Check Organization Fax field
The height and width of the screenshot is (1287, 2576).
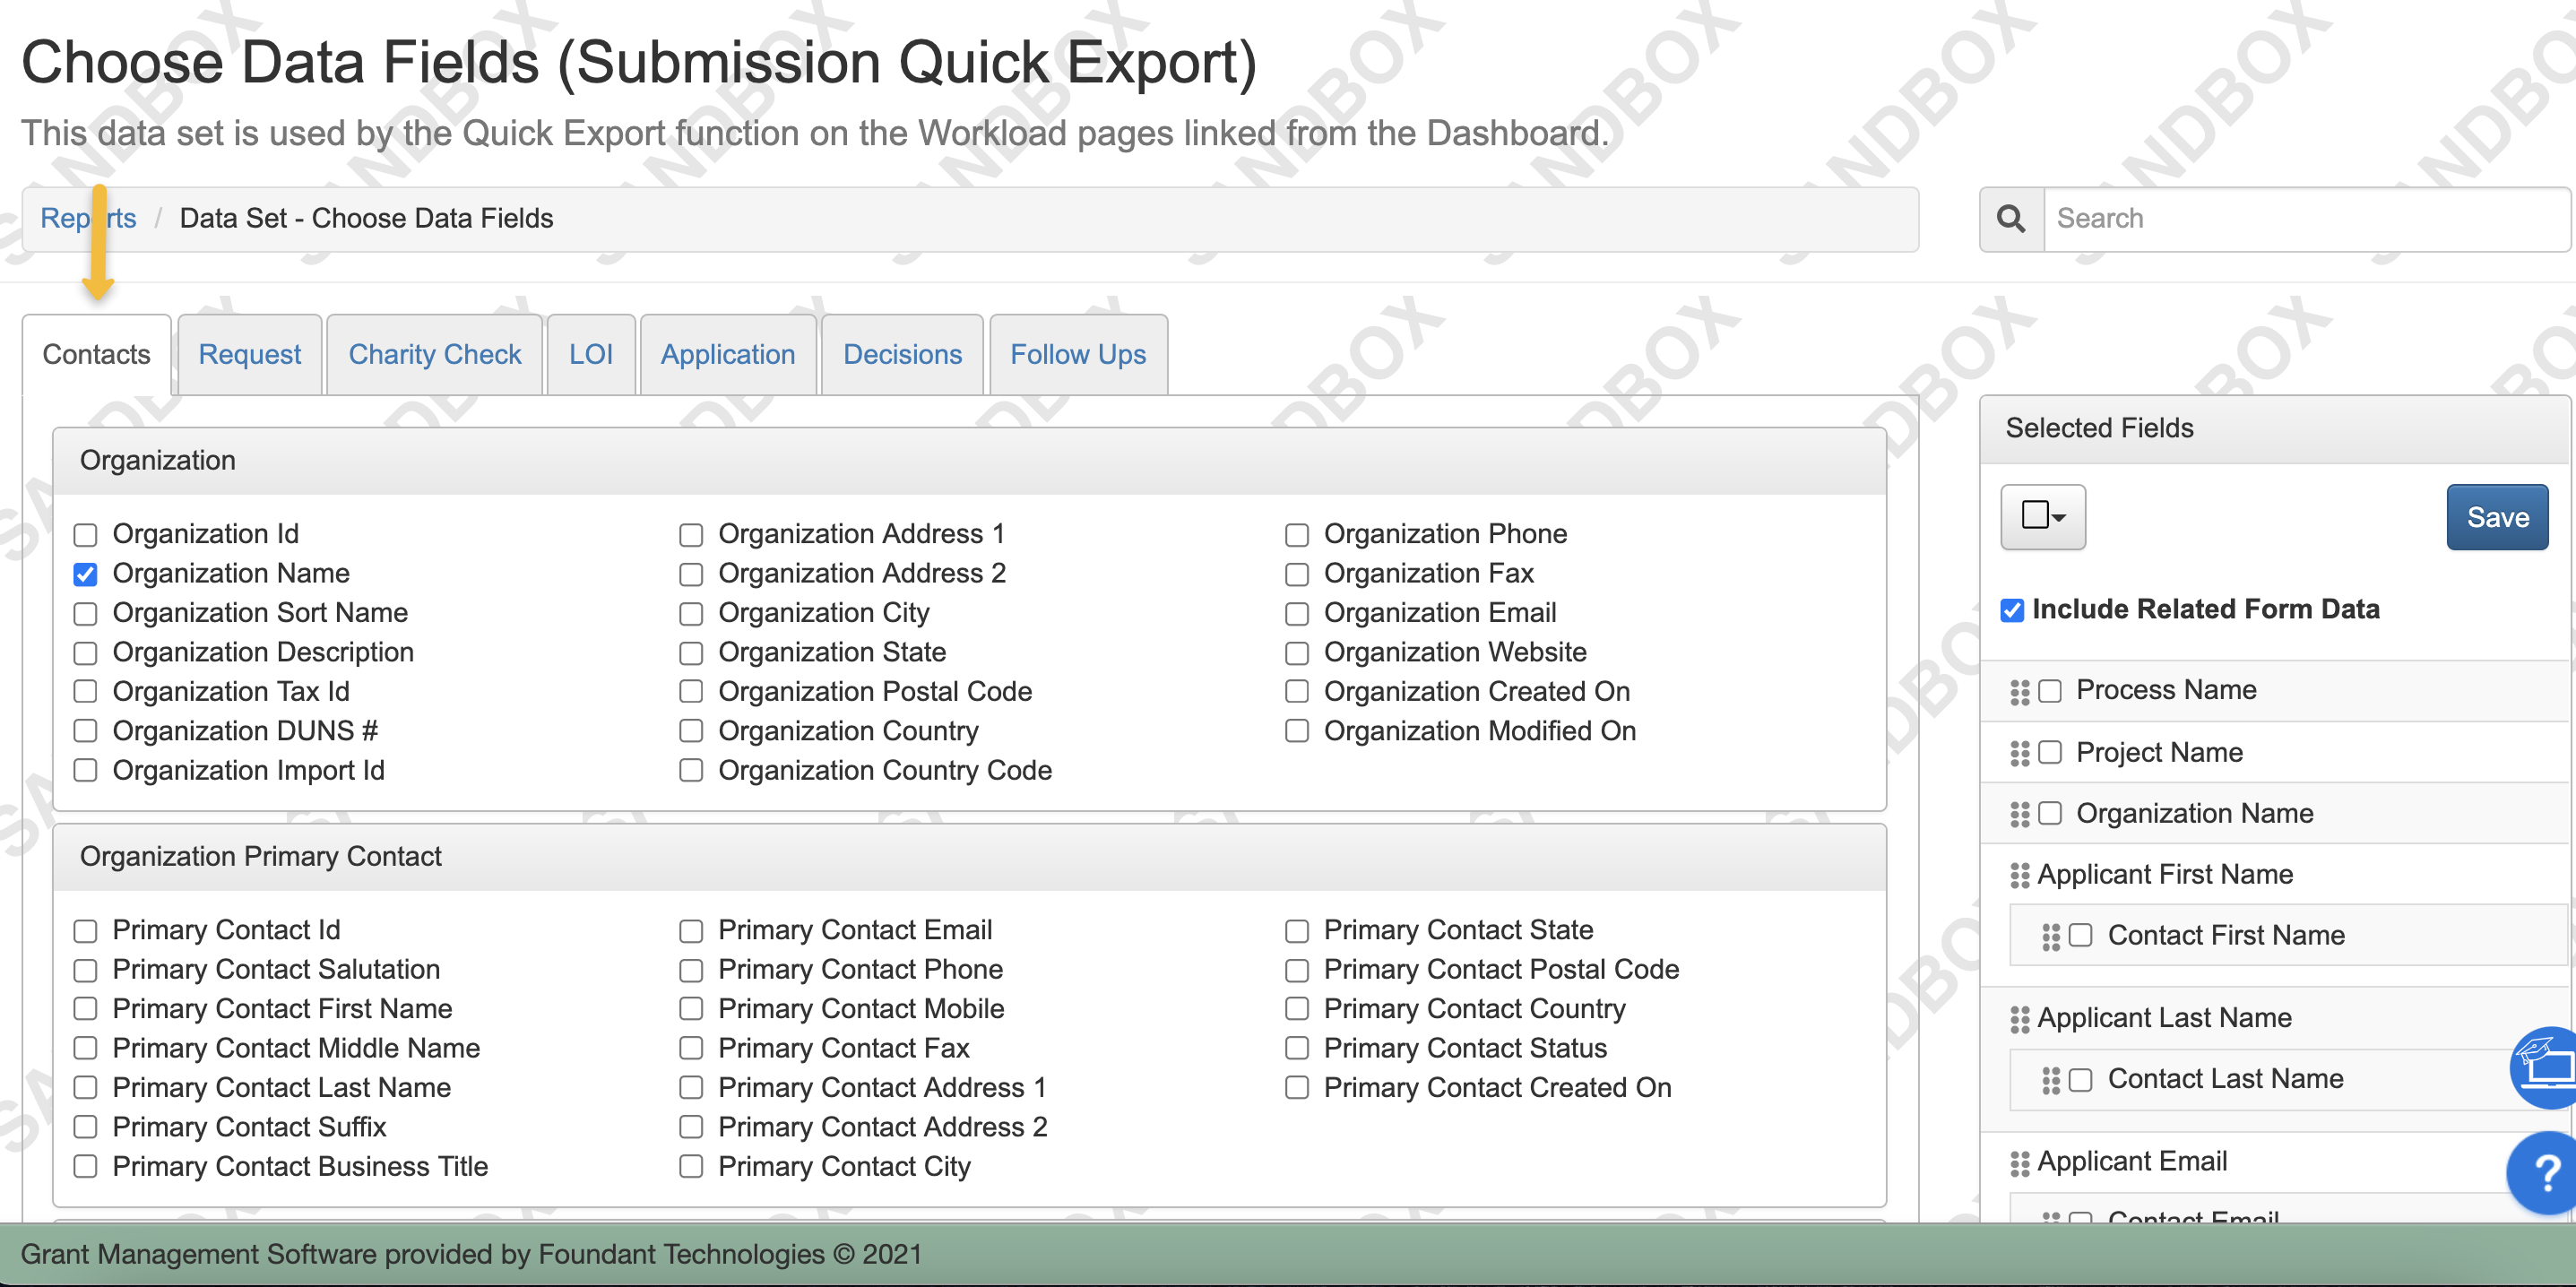[x=1297, y=574]
